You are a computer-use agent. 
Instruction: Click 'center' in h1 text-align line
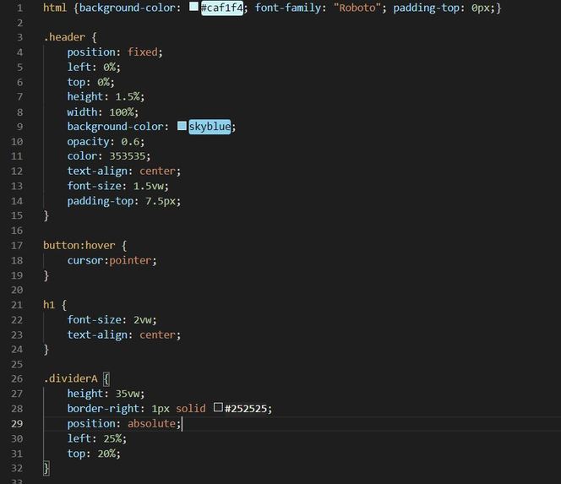(158, 334)
